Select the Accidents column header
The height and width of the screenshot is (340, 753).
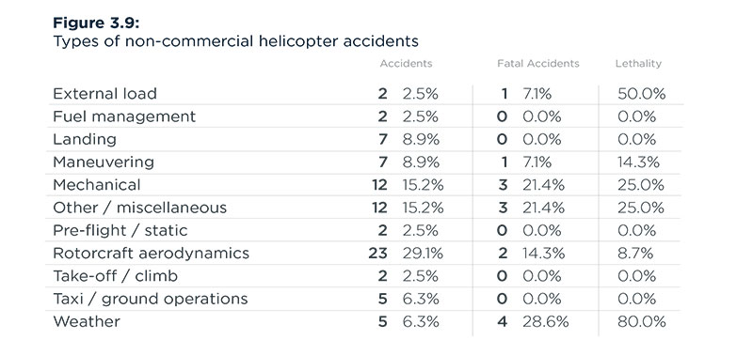coord(406,64)
